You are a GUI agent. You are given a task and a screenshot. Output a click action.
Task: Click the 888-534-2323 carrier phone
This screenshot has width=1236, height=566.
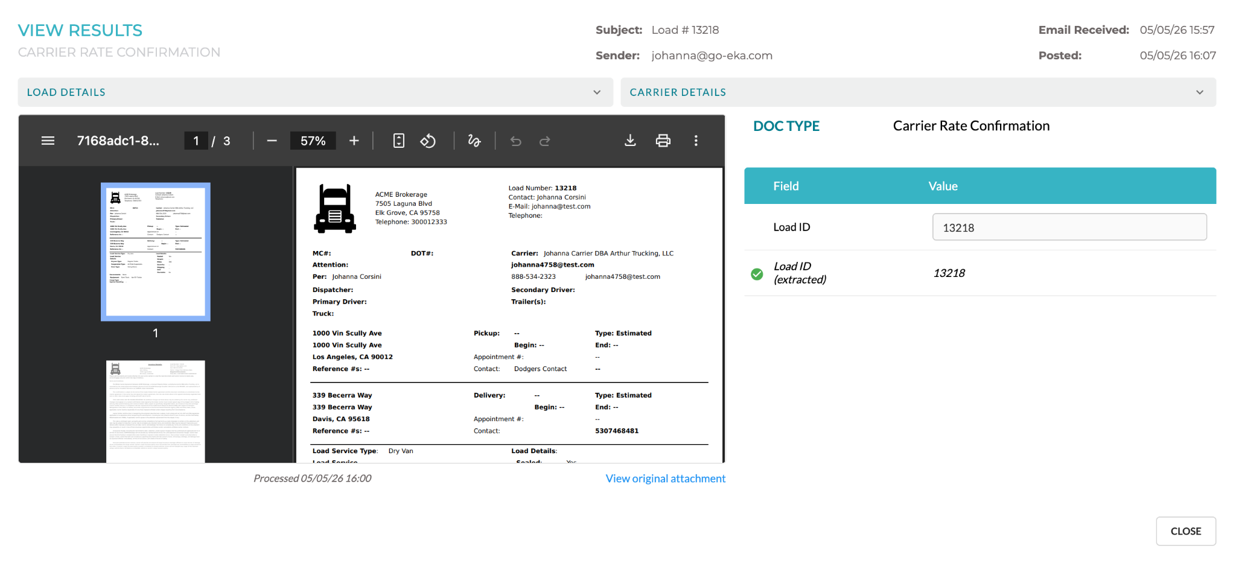point(534,277)
